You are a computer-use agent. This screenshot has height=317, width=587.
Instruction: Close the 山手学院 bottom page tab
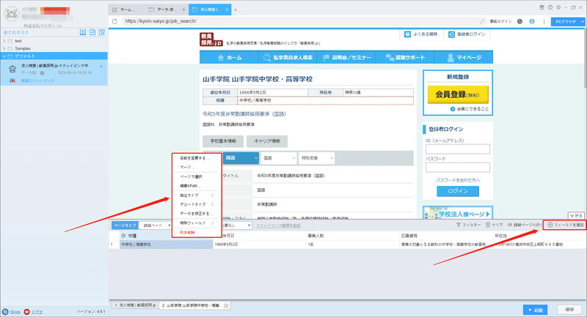pos(226,305)
